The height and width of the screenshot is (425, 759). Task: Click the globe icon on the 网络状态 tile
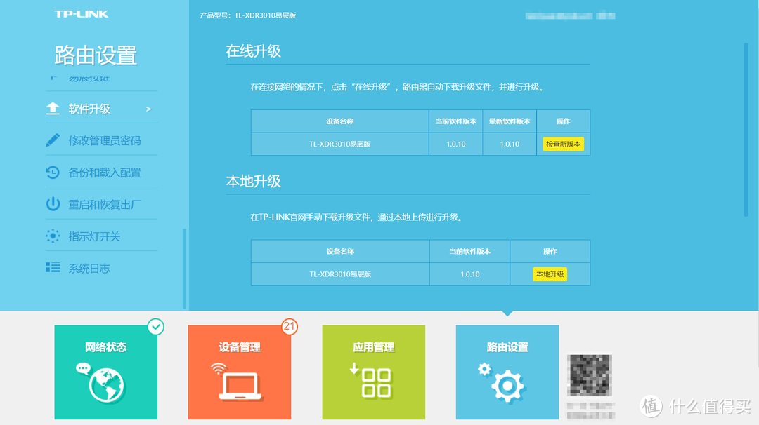pyautogui.click(x=105, y=384)
